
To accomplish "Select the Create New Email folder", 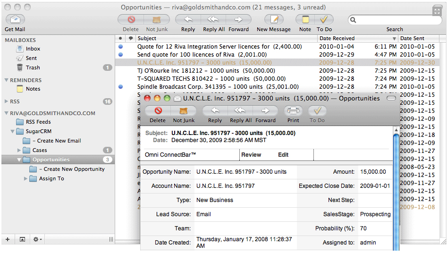I will pos(57,141).
